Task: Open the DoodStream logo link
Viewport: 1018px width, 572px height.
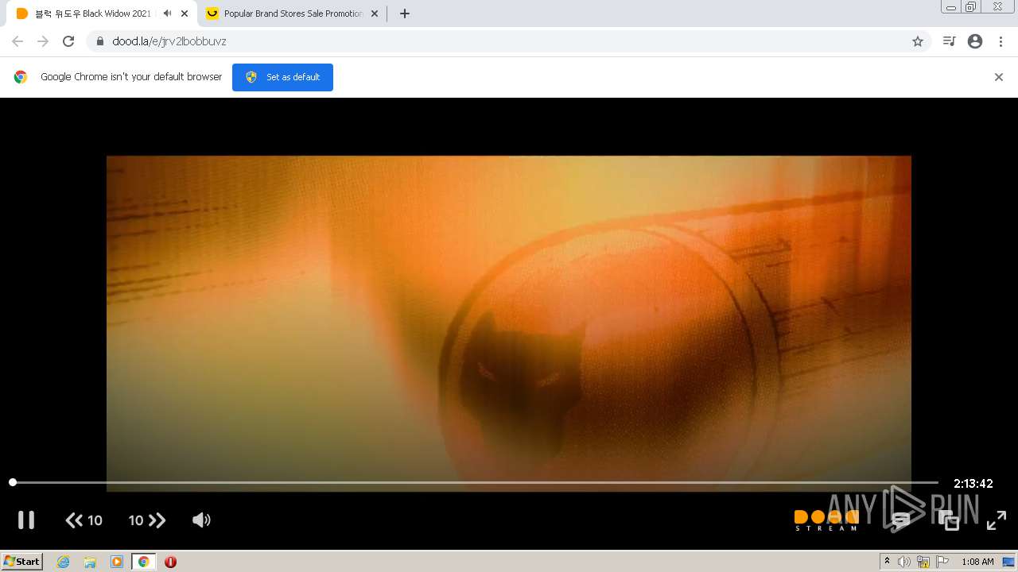Action: coord(826,520)
